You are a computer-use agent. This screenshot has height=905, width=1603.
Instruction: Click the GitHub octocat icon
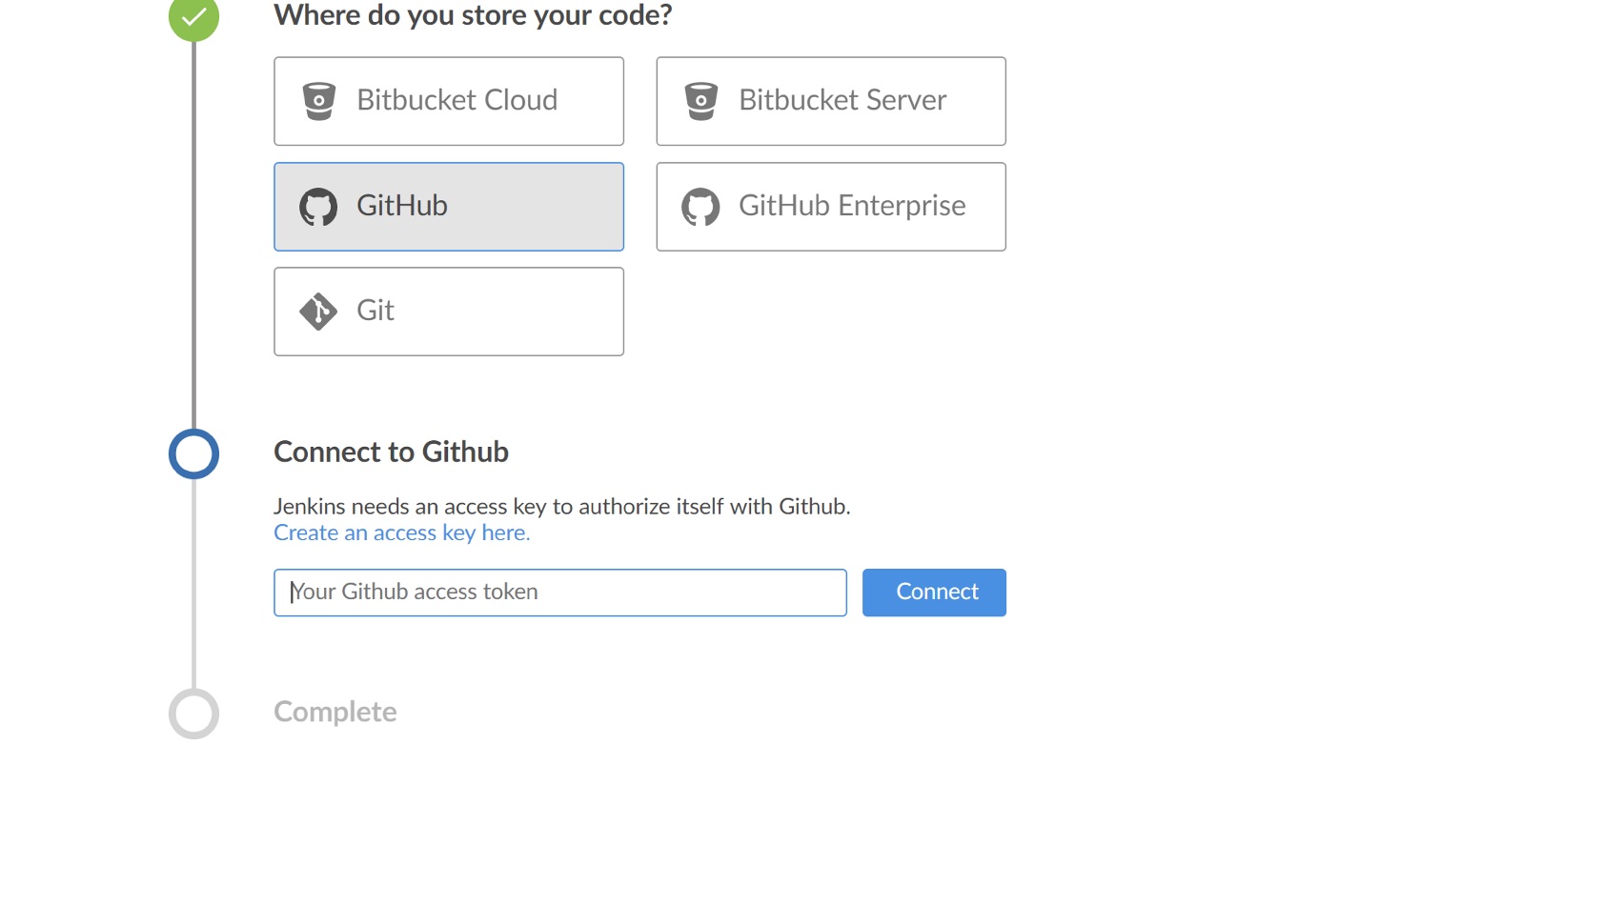pos(318,207)
